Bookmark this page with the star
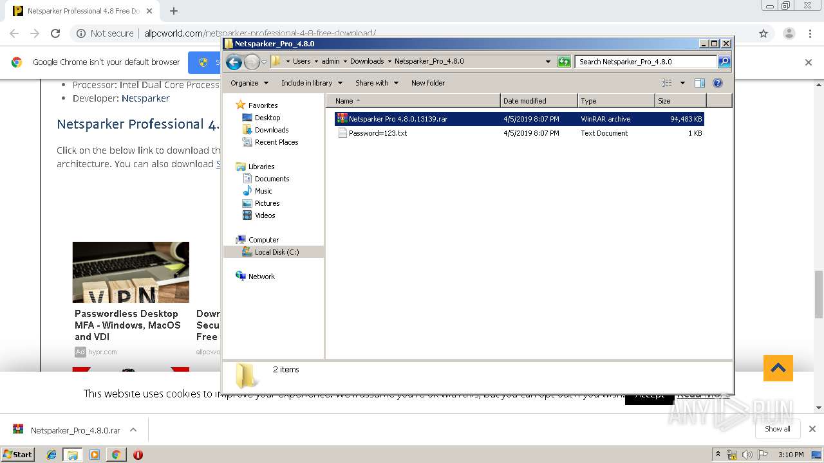Image resolution: width=824 pixels, height=463 pixels. tap(763, 33)
